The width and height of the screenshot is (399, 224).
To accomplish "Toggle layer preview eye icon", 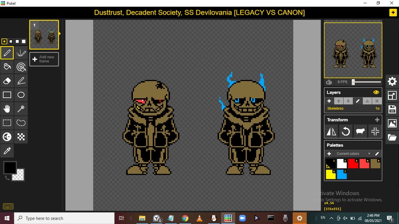I will (x=376, y=93).
